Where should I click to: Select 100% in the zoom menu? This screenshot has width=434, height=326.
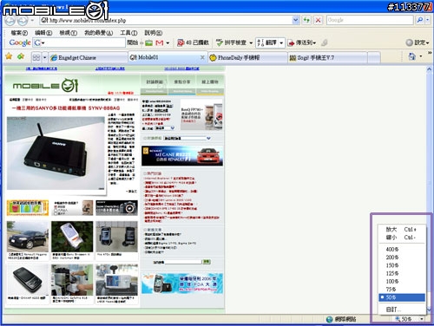click(x=402, y=281)
